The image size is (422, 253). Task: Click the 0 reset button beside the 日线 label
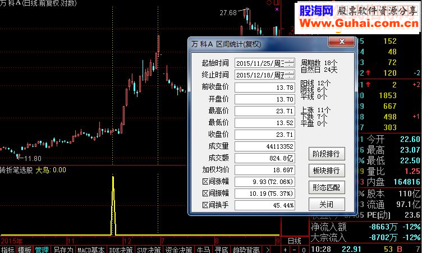[x=304, y=250]
